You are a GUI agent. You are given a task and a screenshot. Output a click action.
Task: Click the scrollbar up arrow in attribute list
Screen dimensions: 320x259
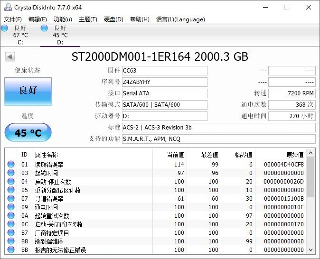[311, 153]
